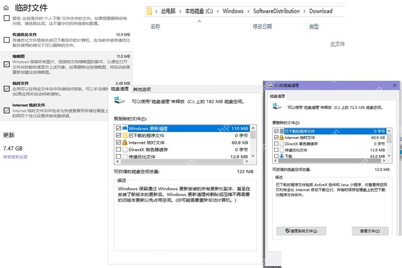Expand the breadcrumb arrow after 此电脑
Image resolution: width=402 pixels, height=268 pixels.
click(x=180, y=11)
